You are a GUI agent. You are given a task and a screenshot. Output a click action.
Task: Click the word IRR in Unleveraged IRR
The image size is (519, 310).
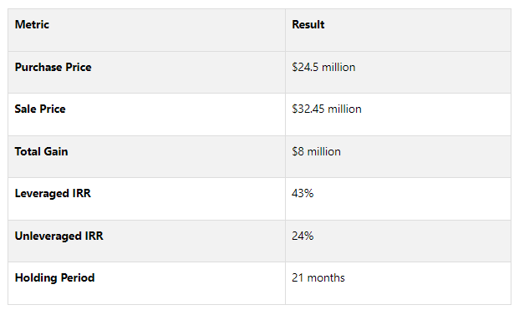(x=94, y=236)
